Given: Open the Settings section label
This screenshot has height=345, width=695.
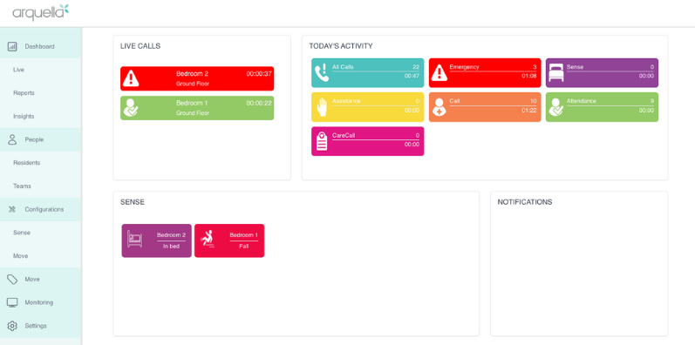Looking at the screenshot, I should coord(36,326).
